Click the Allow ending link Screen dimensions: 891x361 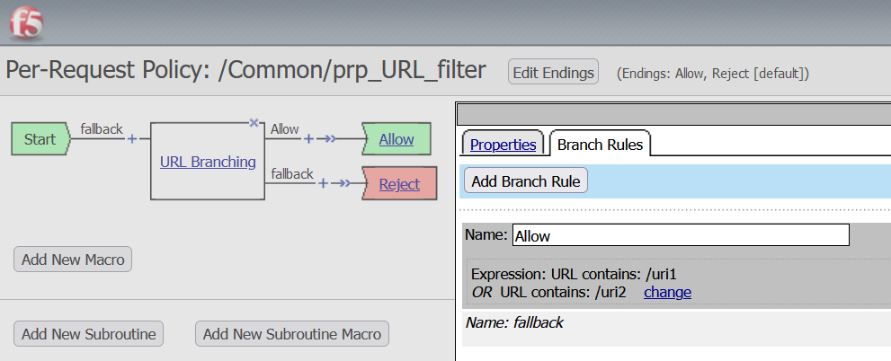(396, 139)
